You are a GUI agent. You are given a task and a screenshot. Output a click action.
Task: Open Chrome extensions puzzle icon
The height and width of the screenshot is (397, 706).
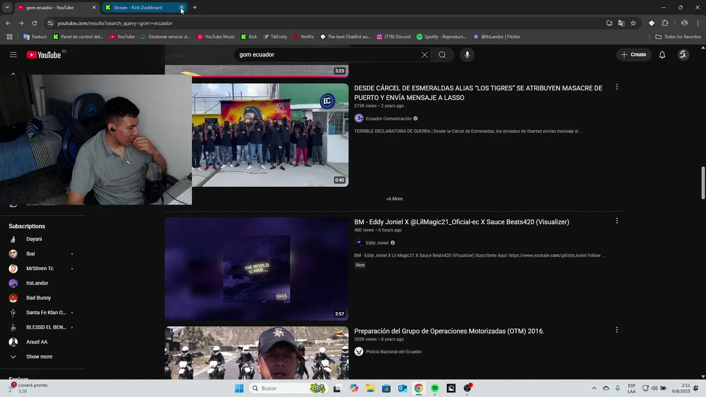coord(665,23)
